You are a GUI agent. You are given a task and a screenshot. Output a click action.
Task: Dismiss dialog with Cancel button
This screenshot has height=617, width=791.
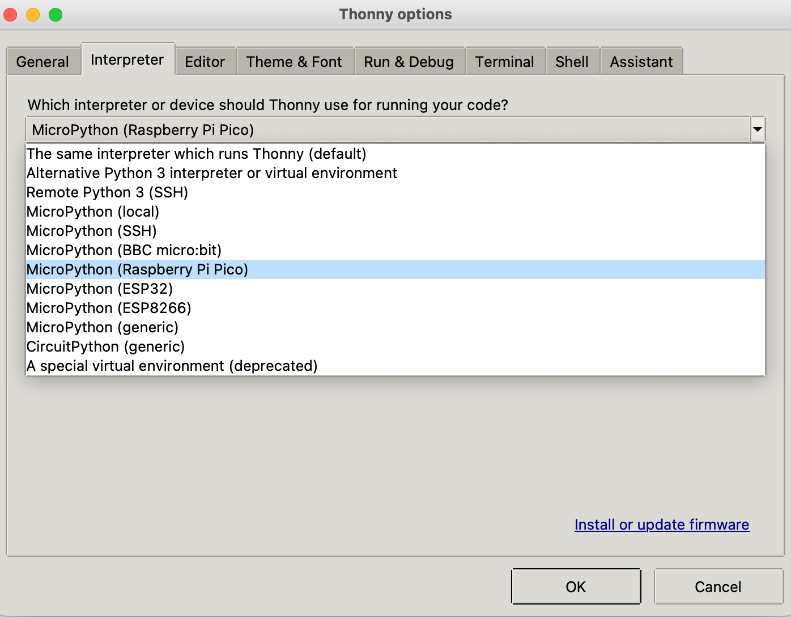718,586
